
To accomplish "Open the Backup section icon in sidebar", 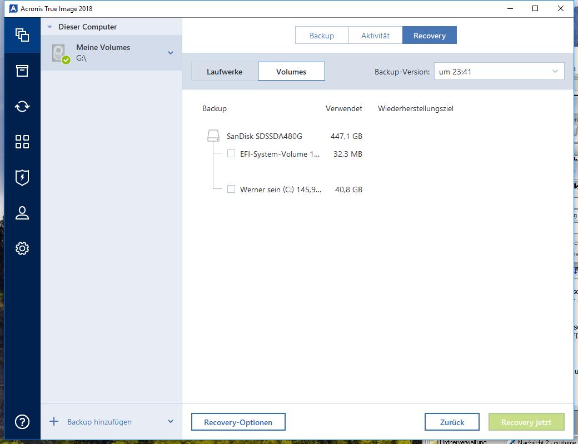I will click(22, 35).
